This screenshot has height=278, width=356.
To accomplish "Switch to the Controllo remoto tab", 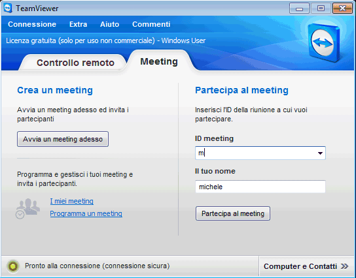I will pyautogui.click(x=75, y=63).
